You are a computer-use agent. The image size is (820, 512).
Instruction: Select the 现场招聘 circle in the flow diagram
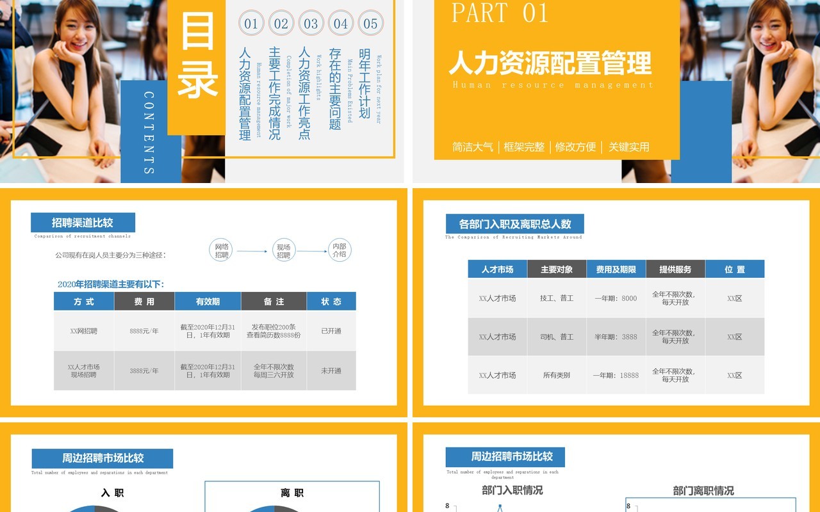(x=283, y=251)
